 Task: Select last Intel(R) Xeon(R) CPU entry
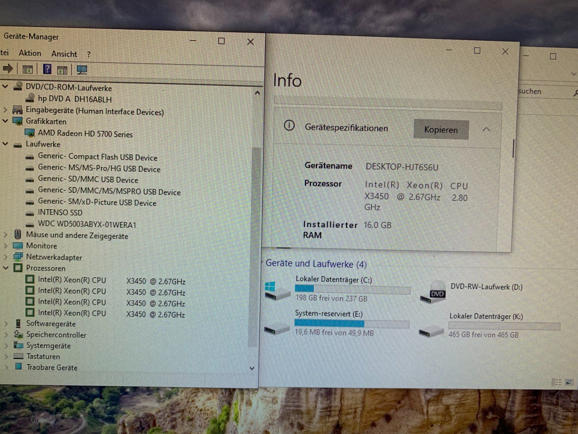pos(111,314)
